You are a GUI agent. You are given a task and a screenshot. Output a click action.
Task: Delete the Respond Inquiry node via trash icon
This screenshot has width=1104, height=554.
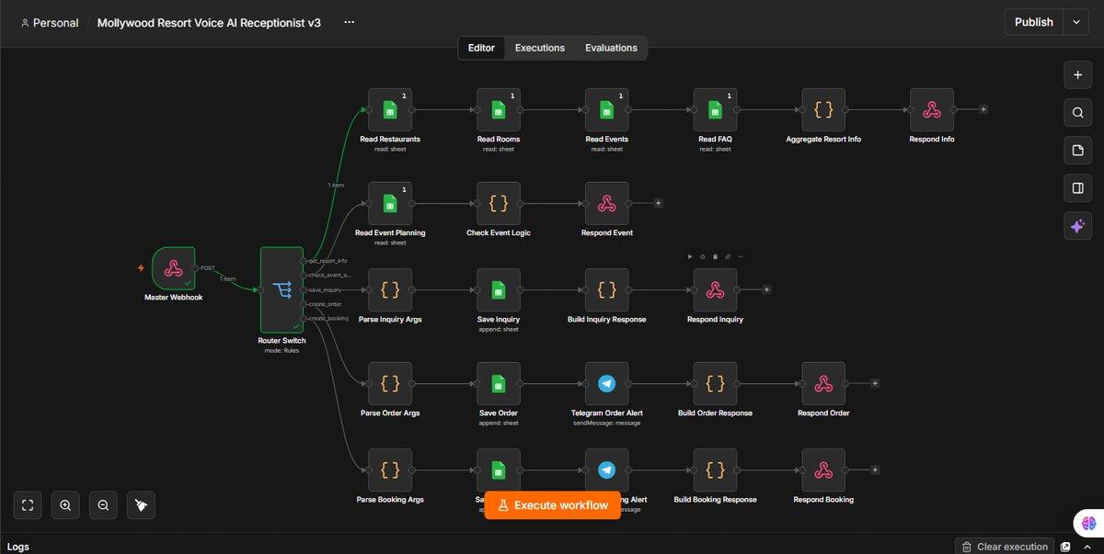point(715,256)
